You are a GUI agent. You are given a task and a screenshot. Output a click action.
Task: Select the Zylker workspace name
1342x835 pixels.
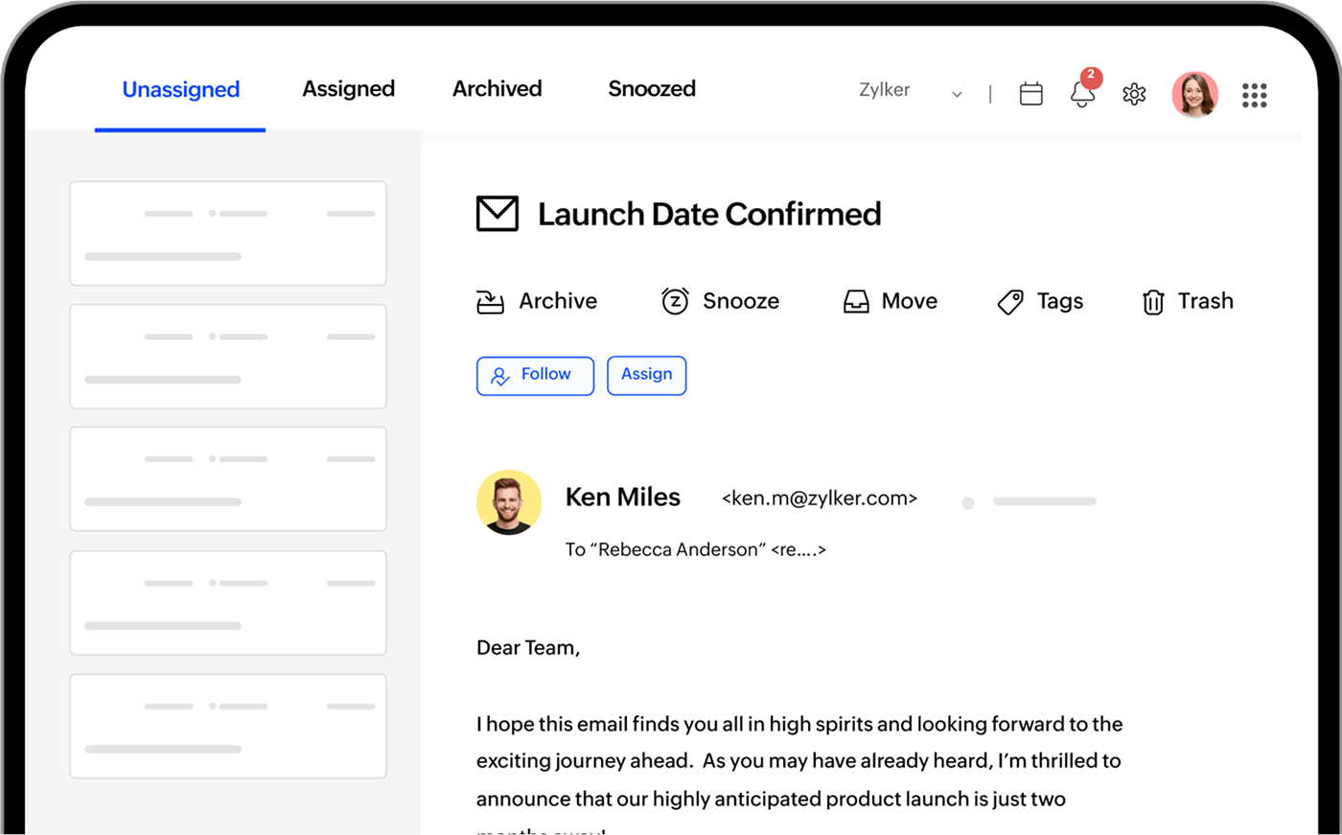point(885,90)
